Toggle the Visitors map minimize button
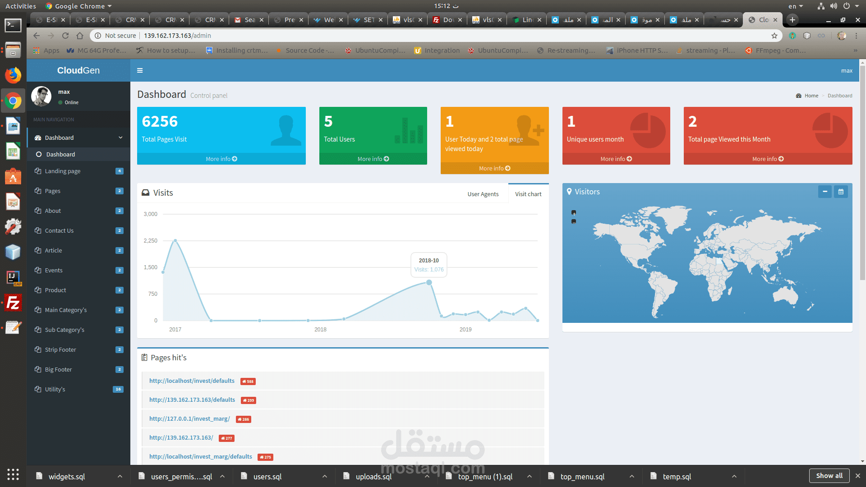The height and width of the screenshot is (487, 866). pos(825,192)
